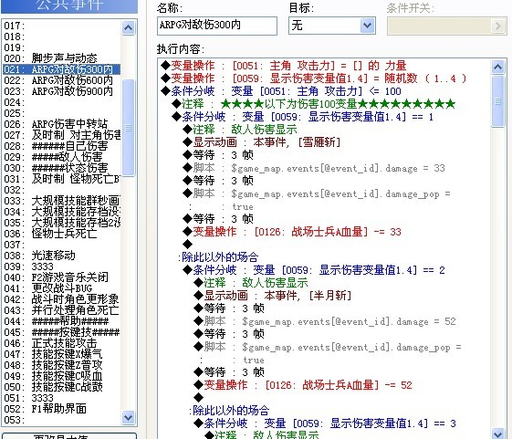
Task: Click the 名称 field with ARPG对敌伤300内
Action: (217, 26)
